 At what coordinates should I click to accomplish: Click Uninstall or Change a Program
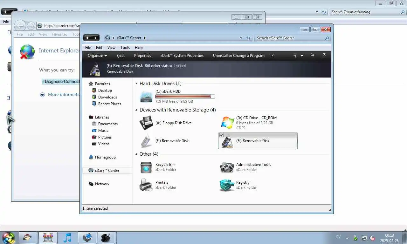(x=239, y=56)
